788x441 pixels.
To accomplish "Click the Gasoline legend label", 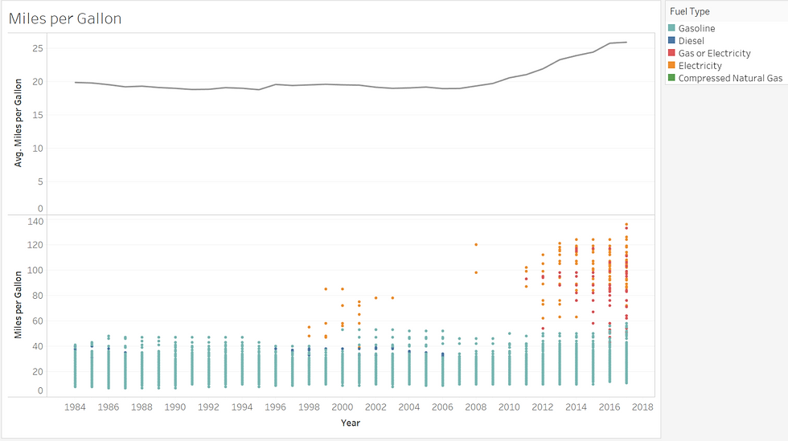I will 696,28.
